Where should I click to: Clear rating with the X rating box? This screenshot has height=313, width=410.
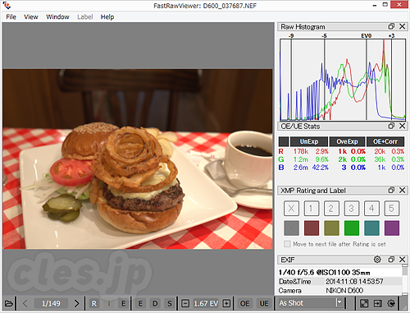tap(291, 209)
